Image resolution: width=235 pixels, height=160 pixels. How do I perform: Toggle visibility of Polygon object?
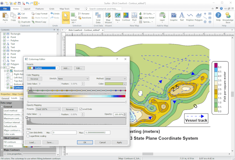click(5, 64)
